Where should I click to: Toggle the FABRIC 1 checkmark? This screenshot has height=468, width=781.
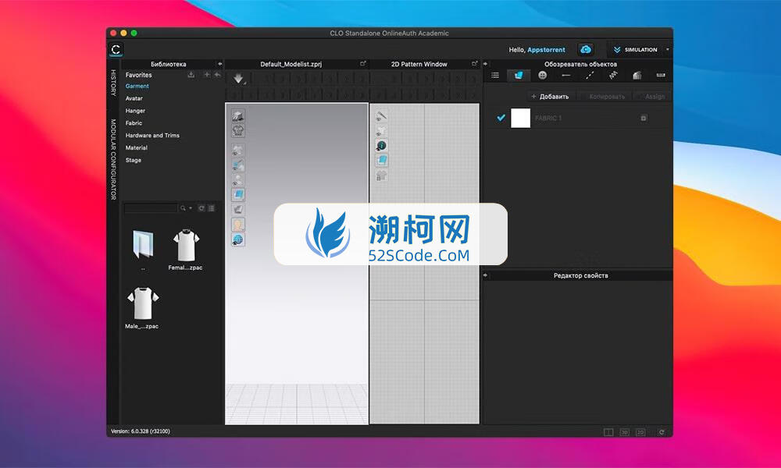click(x=501, y=118)
